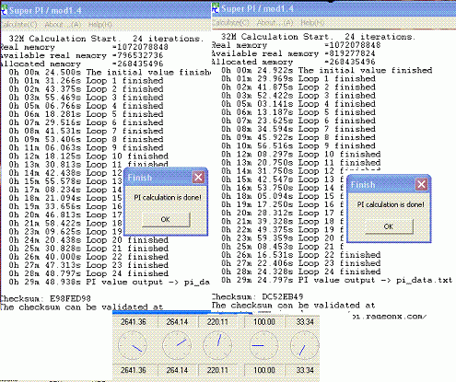
Task: Click 'PI calculation is done!' in right dialog
Action: click(x=391, y=204)
